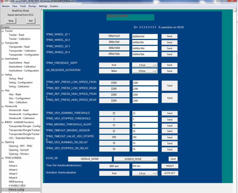This screenshot has height=193, width=238.
Task: Open the Session menu
Action: click(x=6, y=6)
